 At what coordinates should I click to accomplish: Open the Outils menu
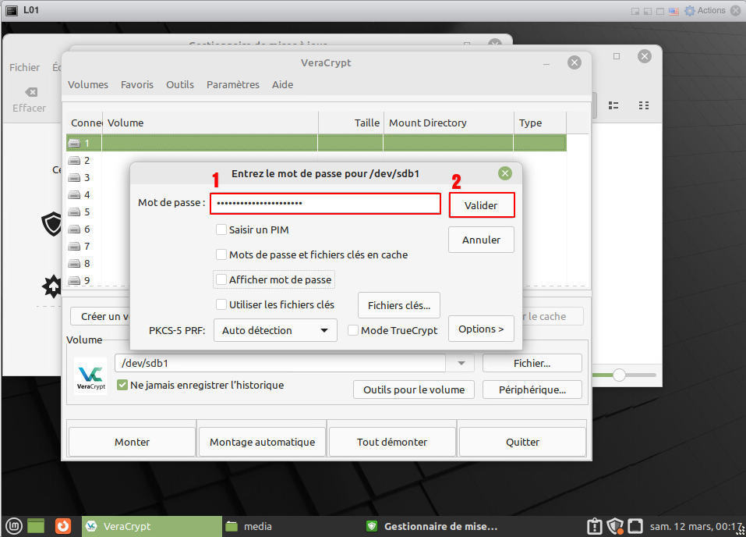[x=180, y=84]
